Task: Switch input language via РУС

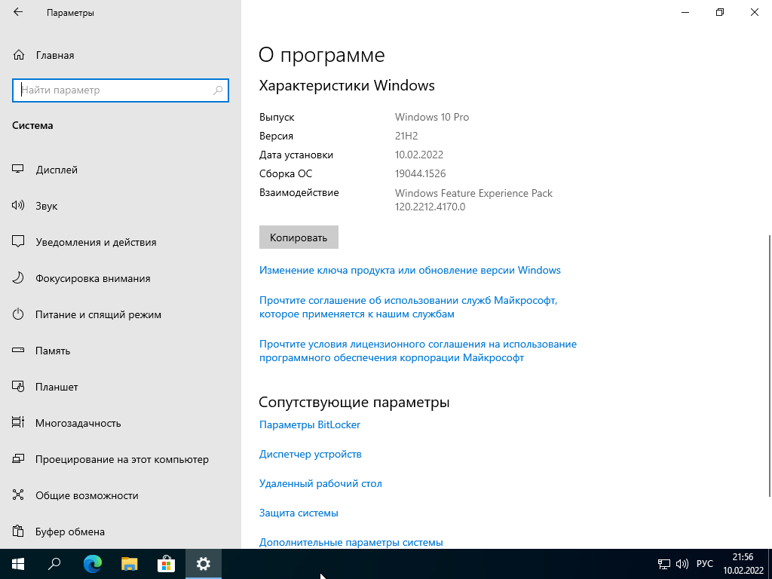Action: [705, 564]
